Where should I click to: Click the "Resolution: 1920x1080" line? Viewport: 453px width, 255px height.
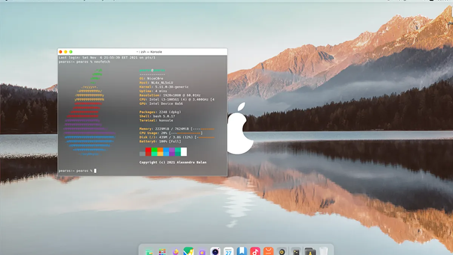170,95
